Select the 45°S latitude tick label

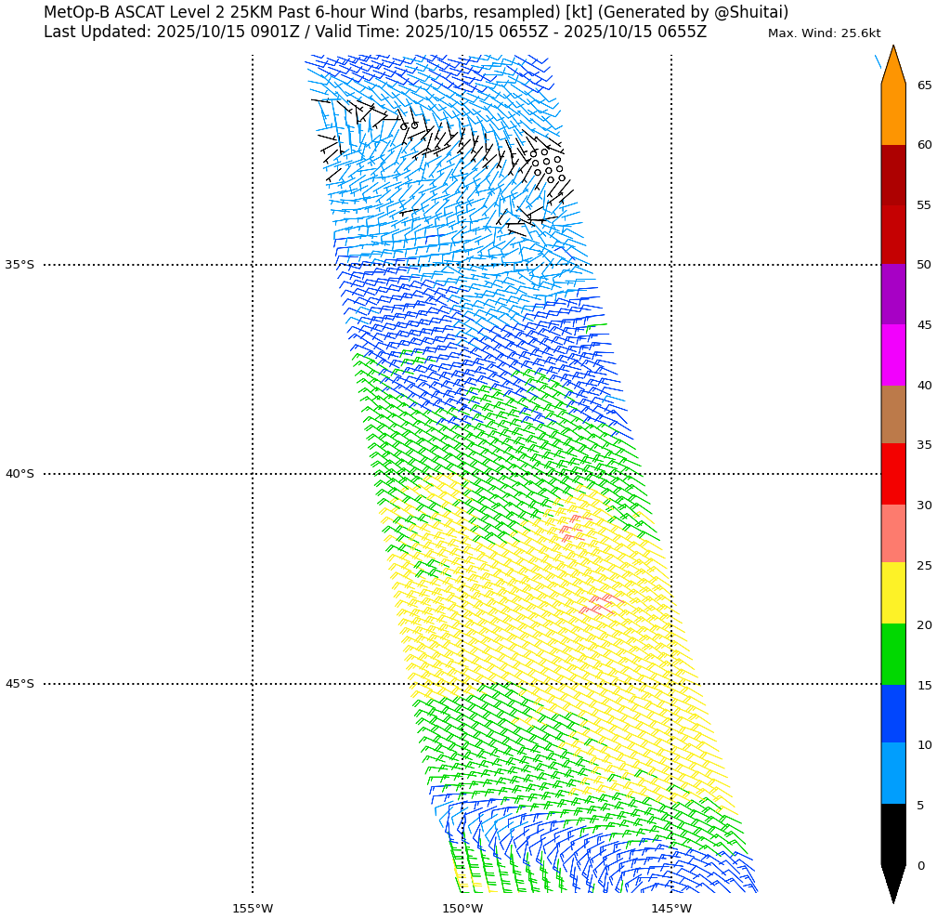(20, 684)
